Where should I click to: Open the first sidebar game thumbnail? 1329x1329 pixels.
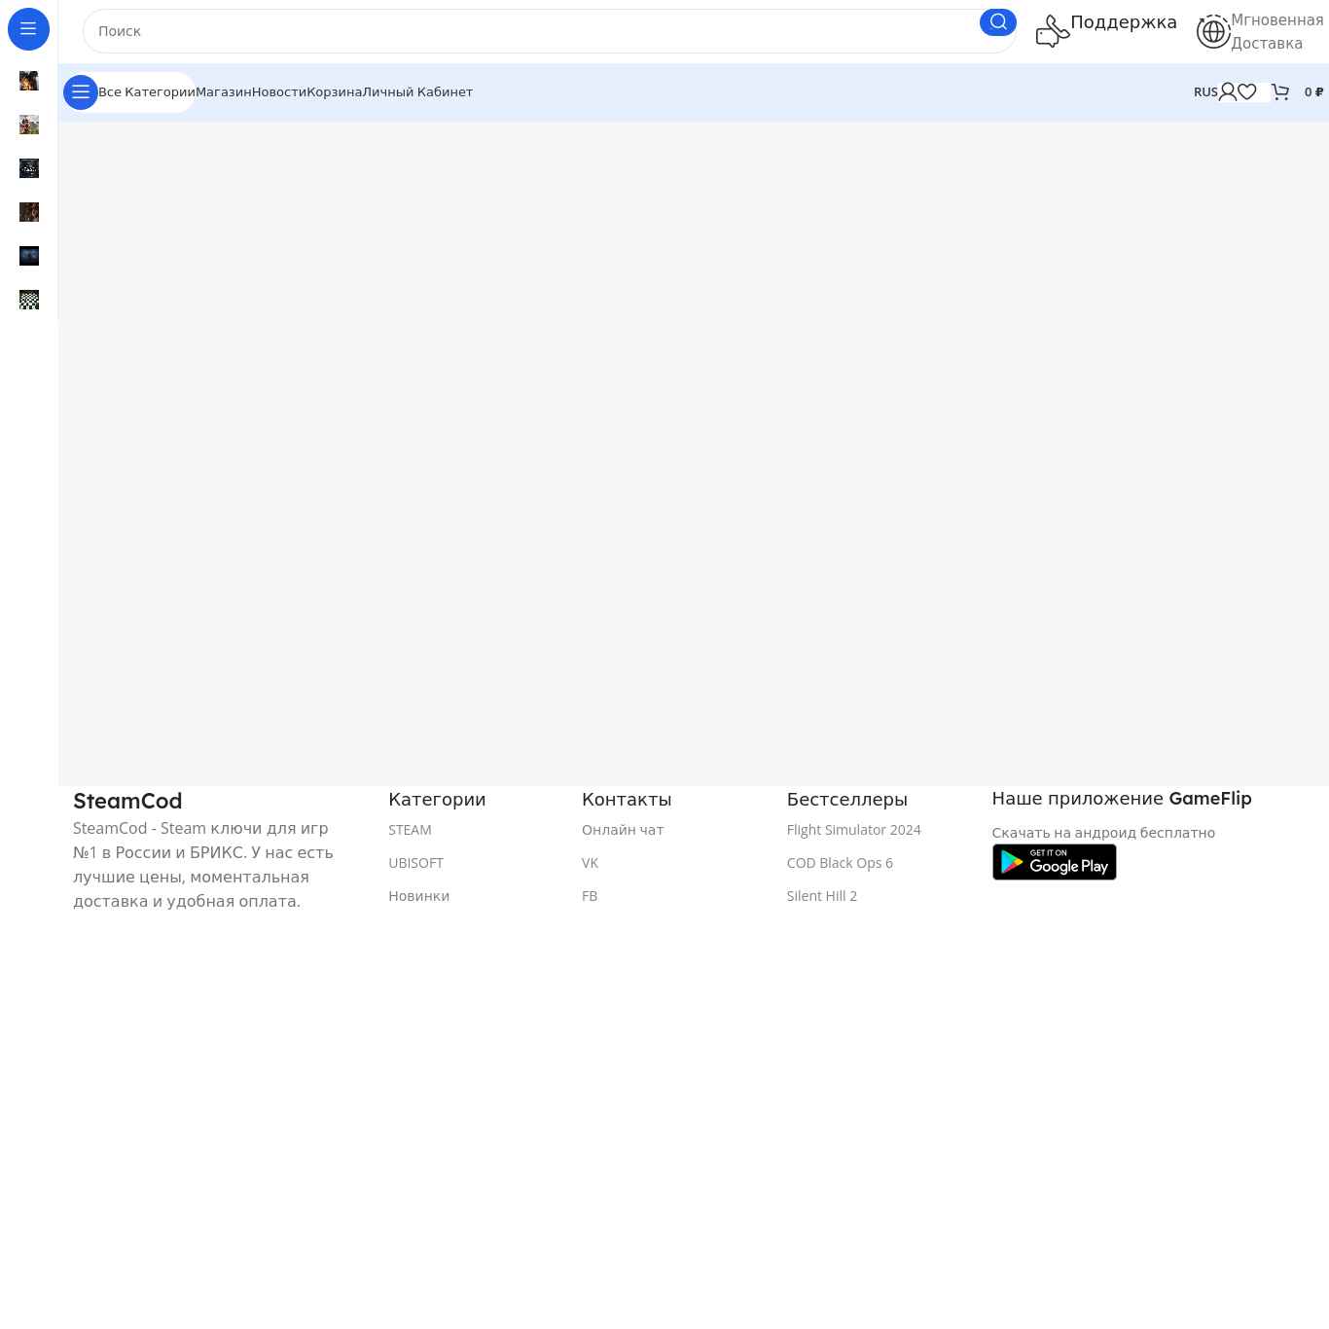coord(29,81)
